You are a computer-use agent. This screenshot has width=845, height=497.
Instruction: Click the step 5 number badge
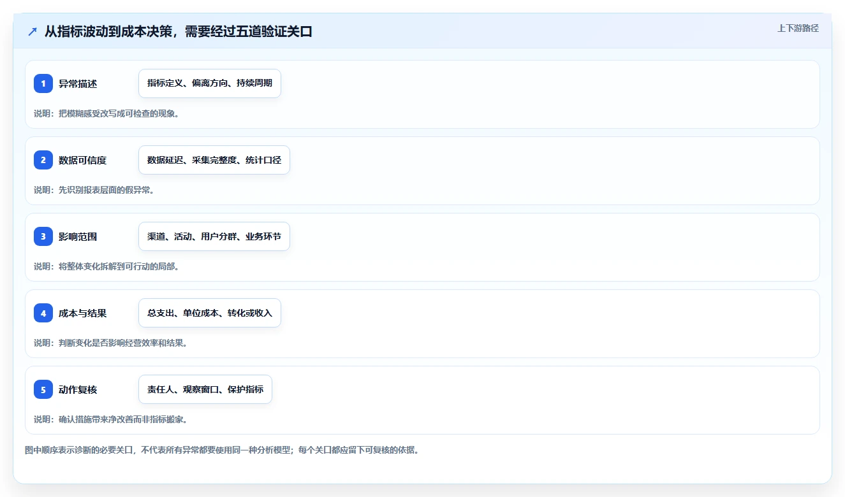click(43, 389)
